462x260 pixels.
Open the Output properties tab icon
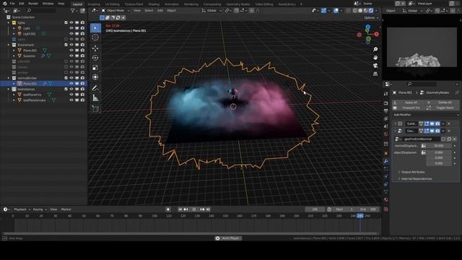[x=385, y=110]
